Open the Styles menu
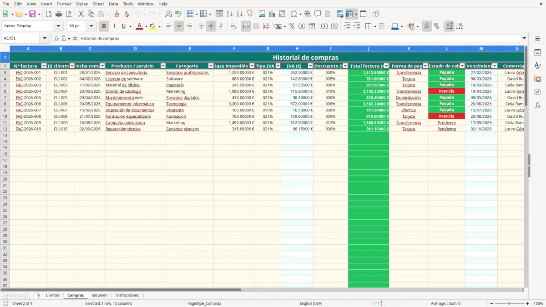The height and width of the screenshot is (307, 546). tap(82, 4)
